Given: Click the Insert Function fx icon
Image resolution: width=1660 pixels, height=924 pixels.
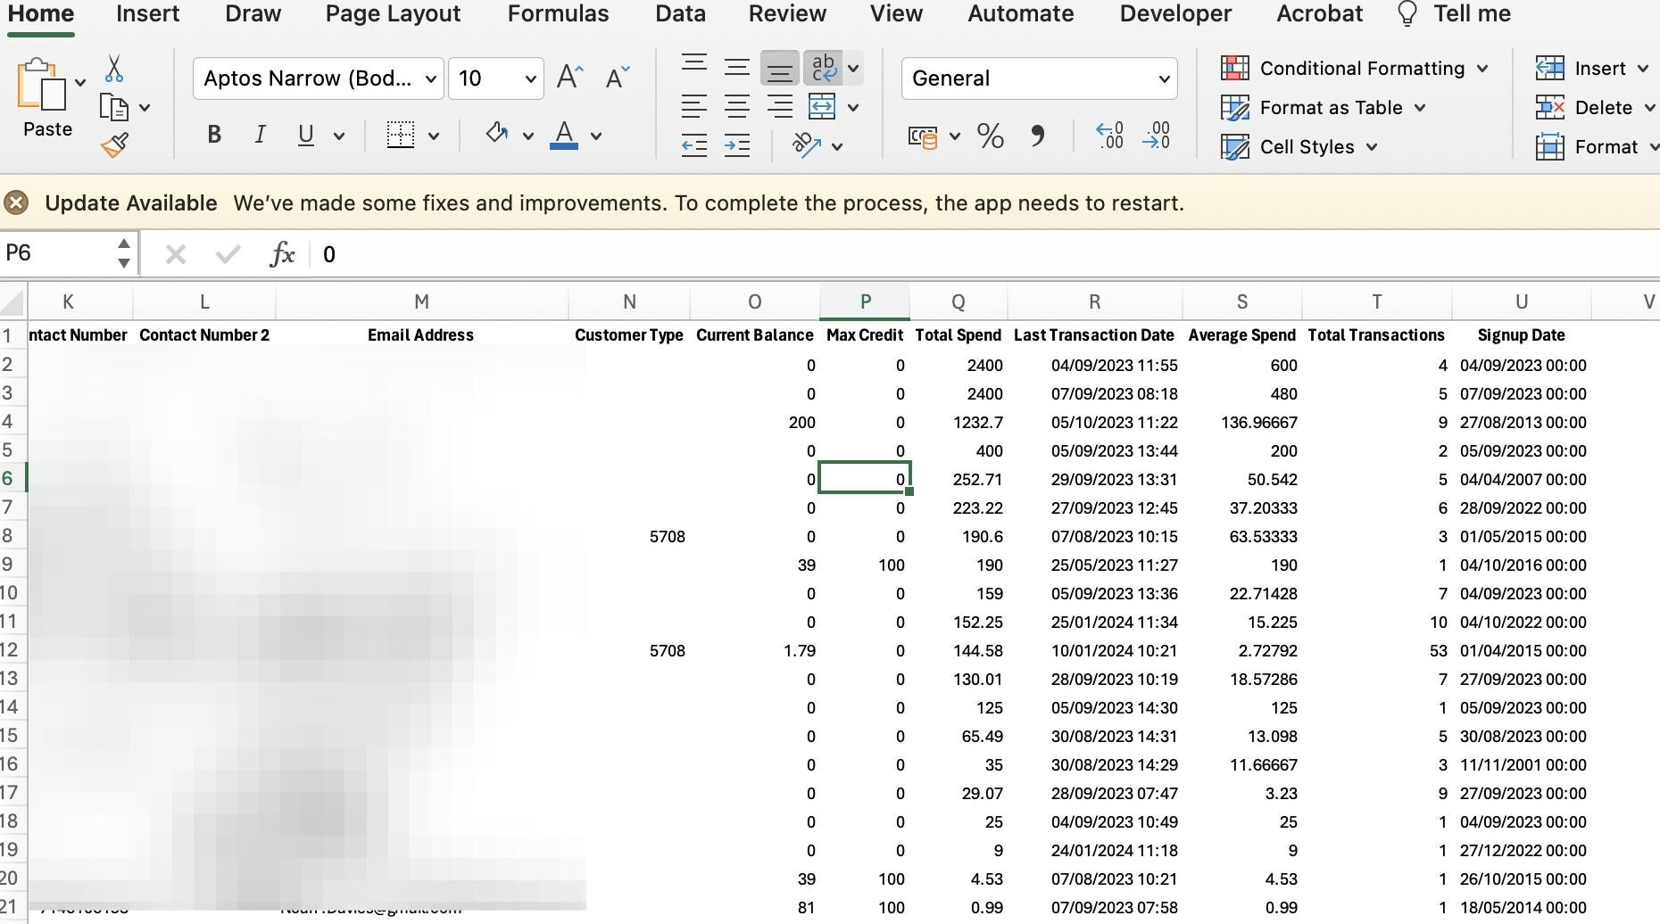Looking at the screenshot, I should point(282,254).
